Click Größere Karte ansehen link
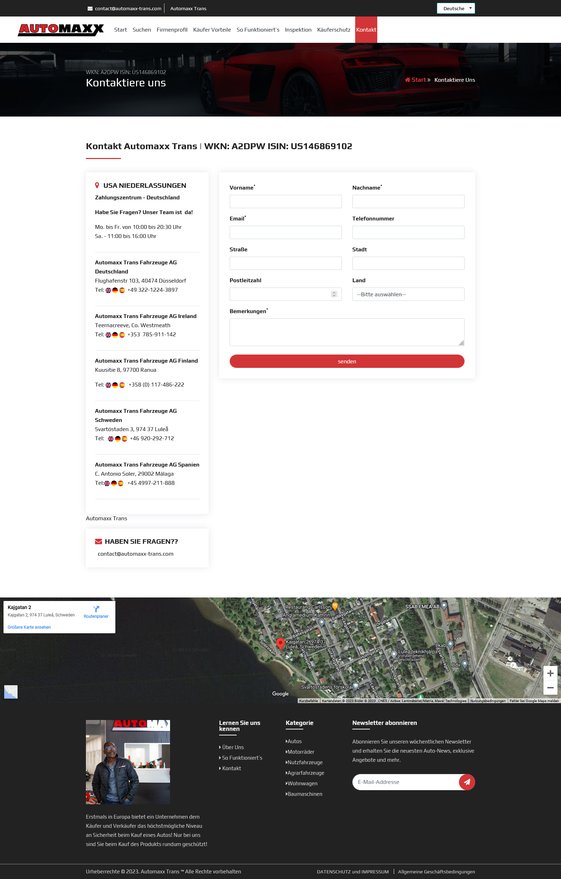Viewport: 561px width, 879px height. 29,627
